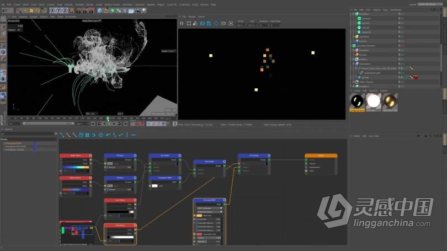
Task: Open the Objects menu in the Object Manager
Action: point(376,10)
